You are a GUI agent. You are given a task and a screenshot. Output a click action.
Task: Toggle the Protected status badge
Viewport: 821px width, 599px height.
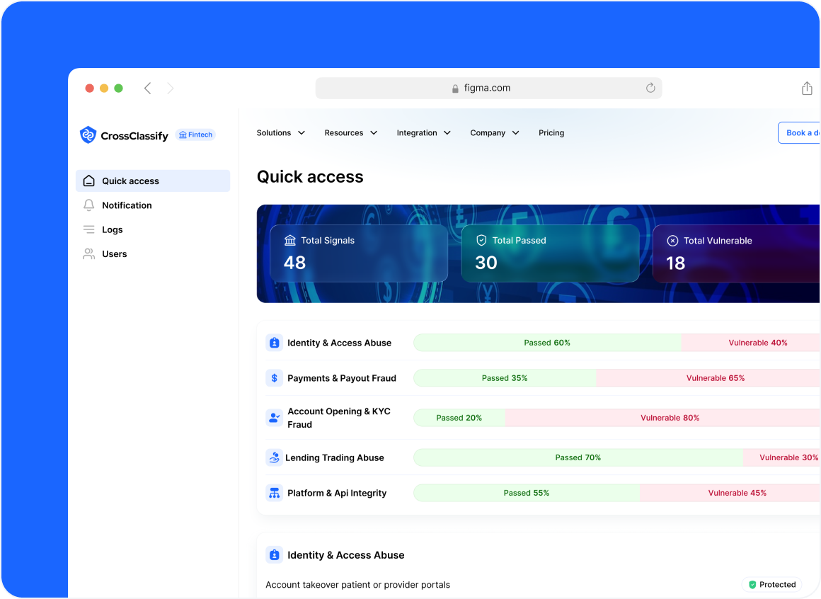773,584
